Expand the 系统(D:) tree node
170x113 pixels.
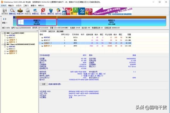click(5, 40)
